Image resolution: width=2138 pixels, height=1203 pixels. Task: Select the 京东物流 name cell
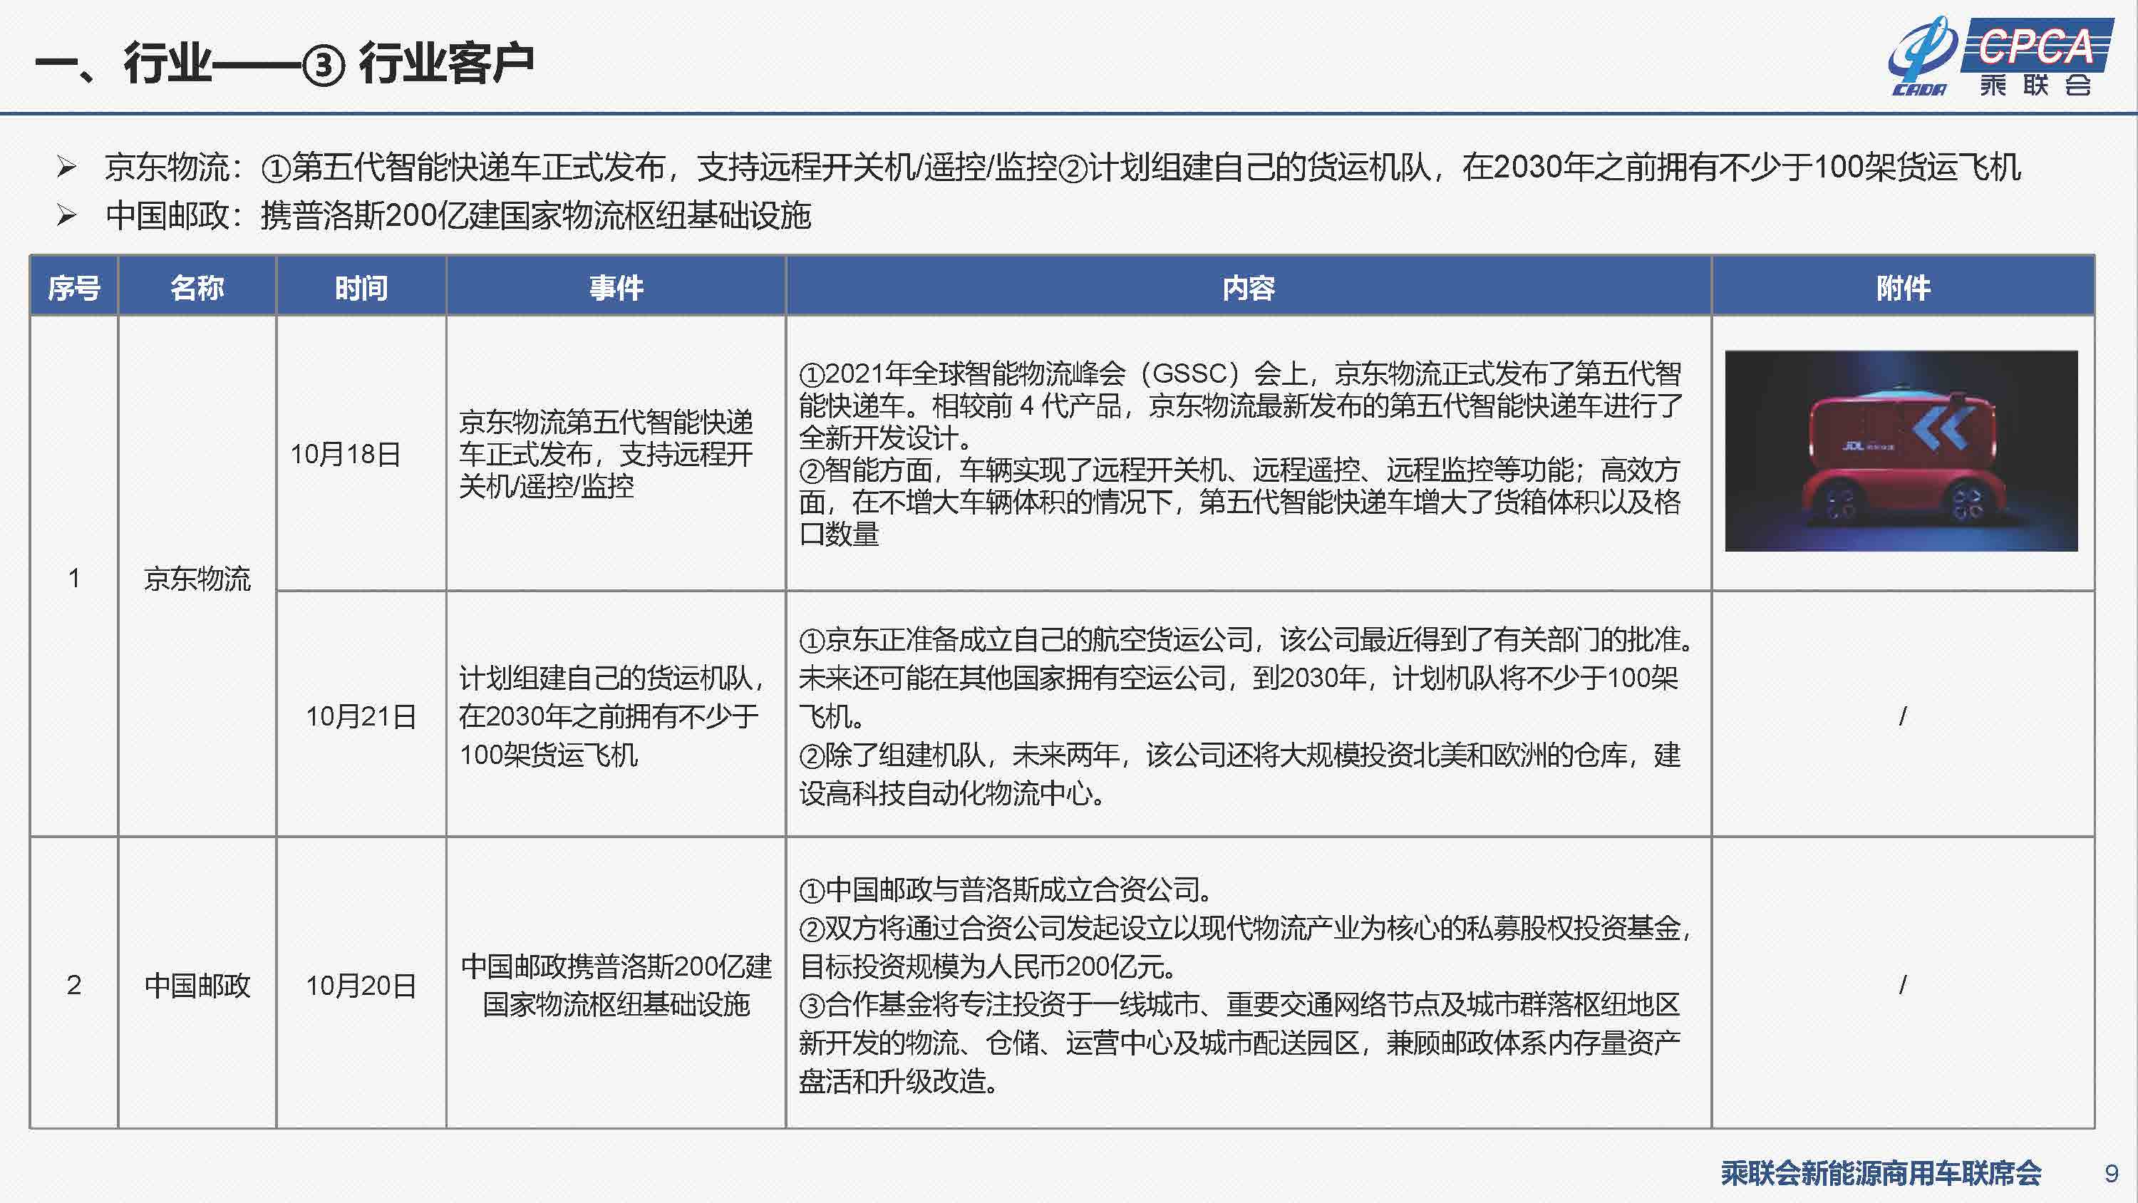point(197,577)
